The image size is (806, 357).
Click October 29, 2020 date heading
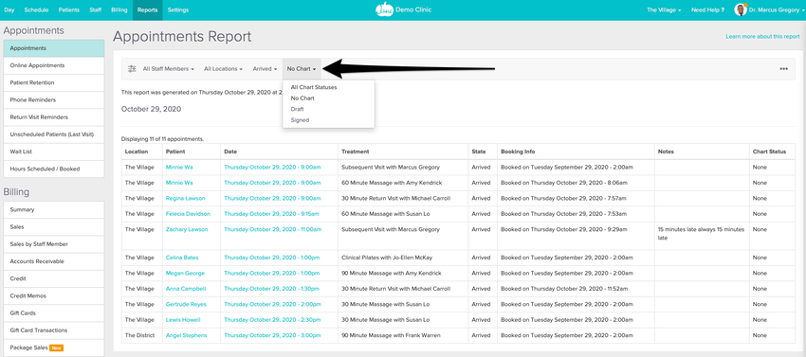(151, 110)
